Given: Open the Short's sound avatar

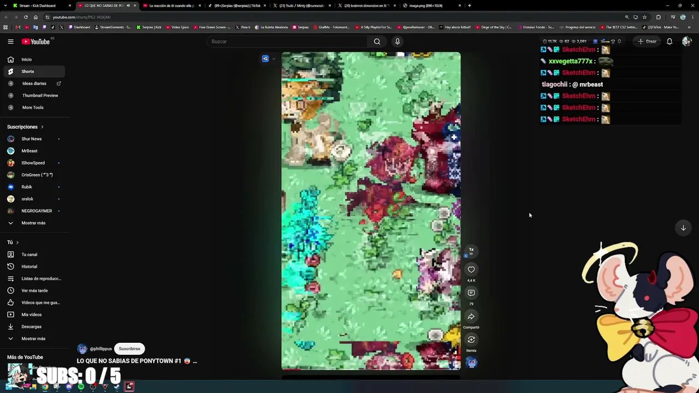Looking at the screenshot, I should [471, 363].
